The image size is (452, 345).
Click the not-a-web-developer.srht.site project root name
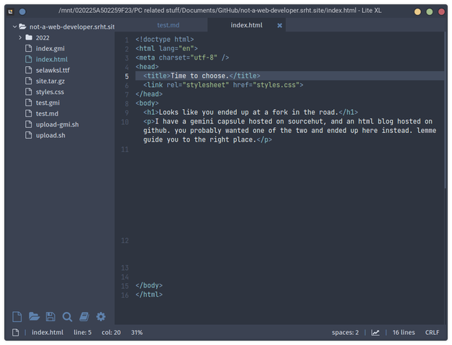pyautogui.click(x=72, y=27)
